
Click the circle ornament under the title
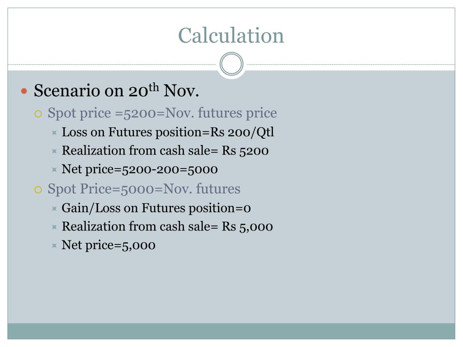pos(231,64)
